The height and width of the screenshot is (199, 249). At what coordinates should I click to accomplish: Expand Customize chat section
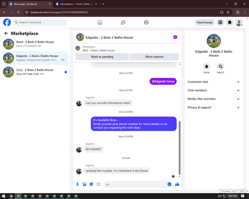(214, 82)
